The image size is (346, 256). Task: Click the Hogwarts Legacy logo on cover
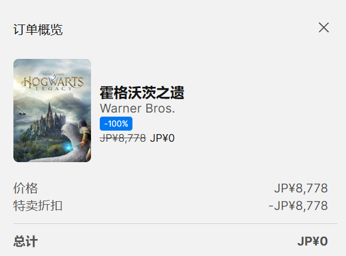tap(53, 82)
